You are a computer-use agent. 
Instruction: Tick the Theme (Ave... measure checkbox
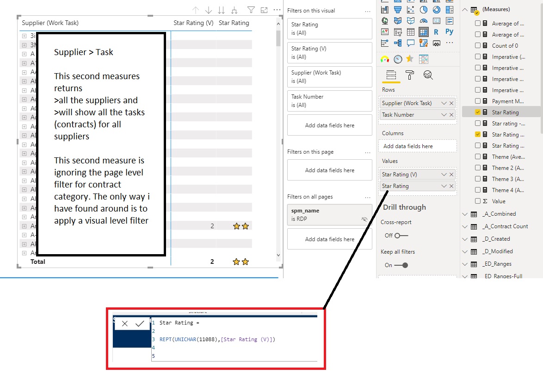[478, 156]
